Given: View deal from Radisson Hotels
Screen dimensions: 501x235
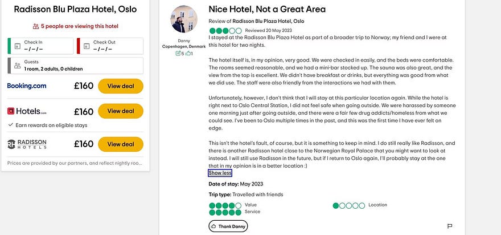Looking at the screenshot, I should 121,144.
